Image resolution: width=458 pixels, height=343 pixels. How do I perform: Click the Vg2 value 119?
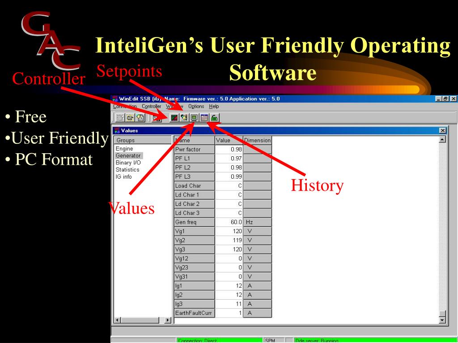point(229,240)
